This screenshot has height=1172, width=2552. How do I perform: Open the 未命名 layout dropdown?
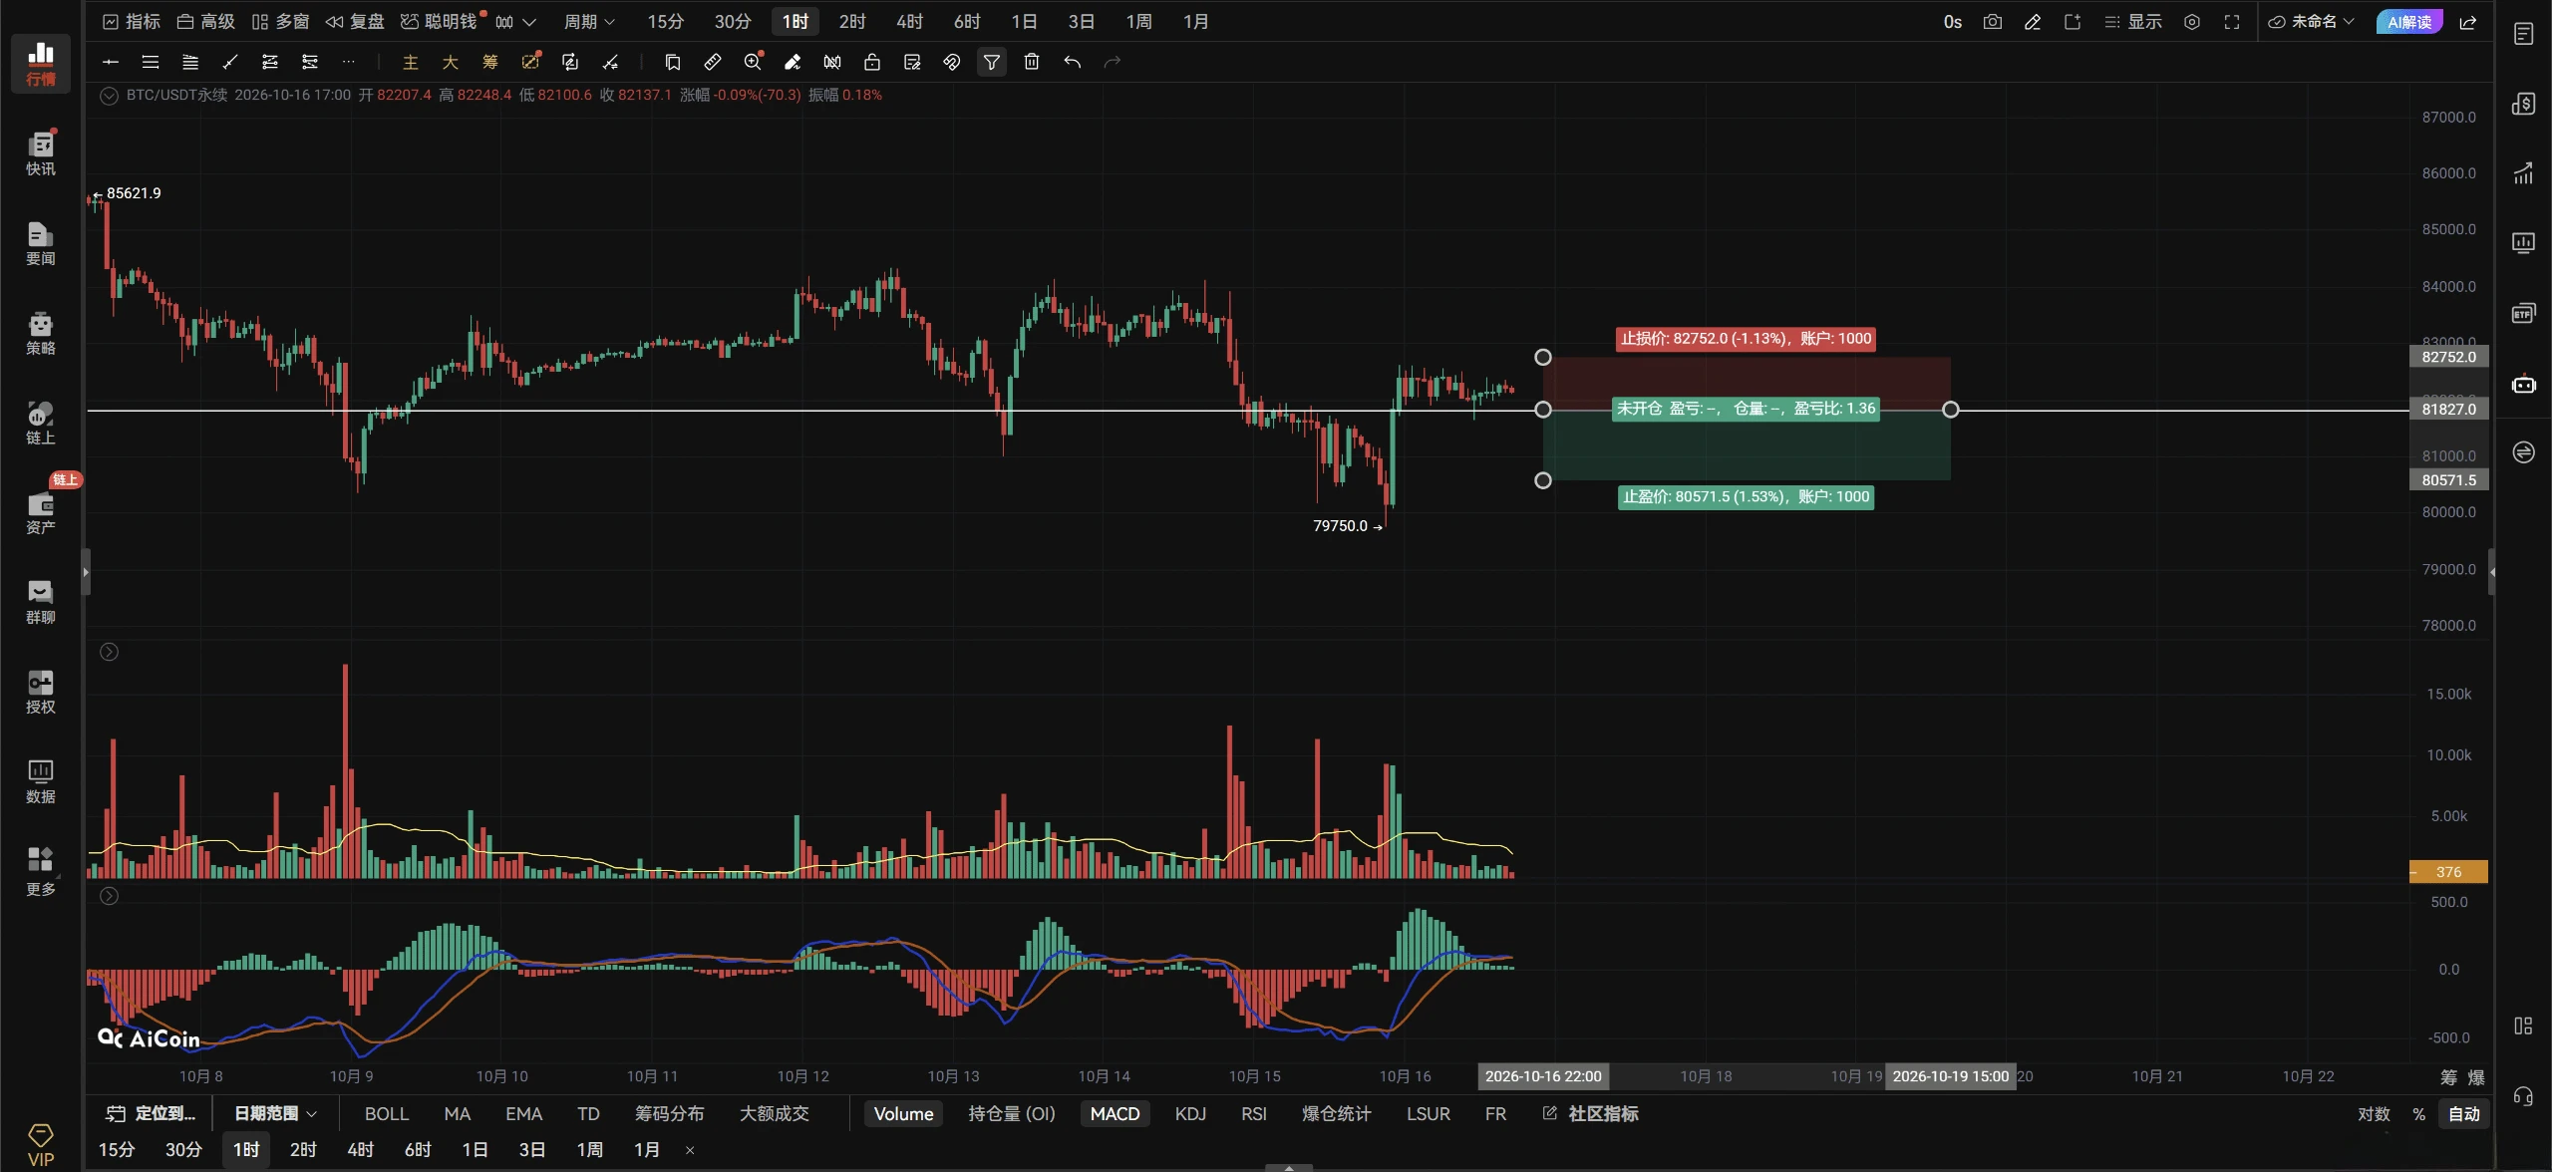pyautogui.click(x=2312, y=22)
